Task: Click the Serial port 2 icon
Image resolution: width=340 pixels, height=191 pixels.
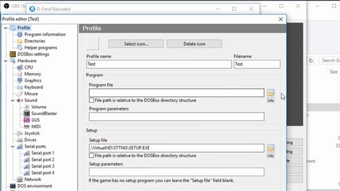Action: coord(27,160)
